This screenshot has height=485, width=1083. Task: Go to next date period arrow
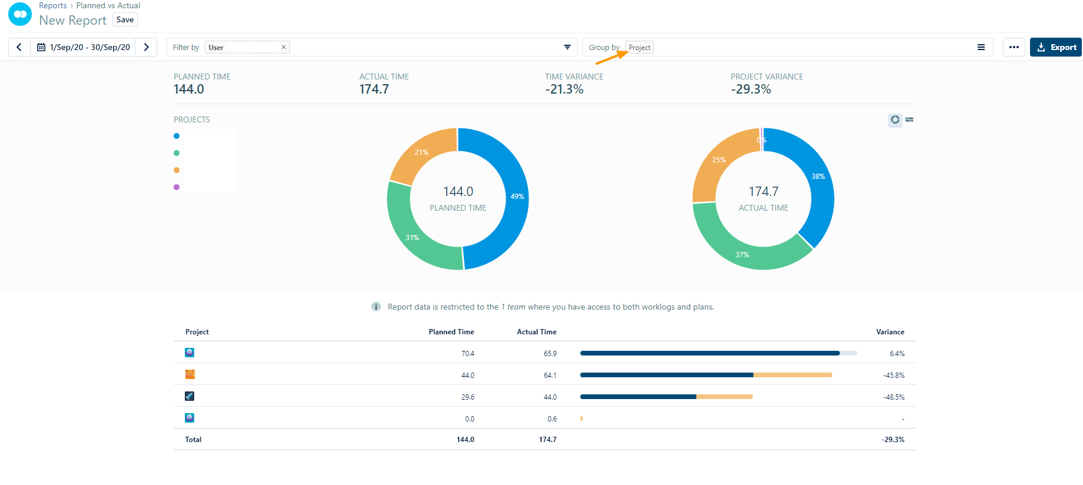[x=147, y=47]
